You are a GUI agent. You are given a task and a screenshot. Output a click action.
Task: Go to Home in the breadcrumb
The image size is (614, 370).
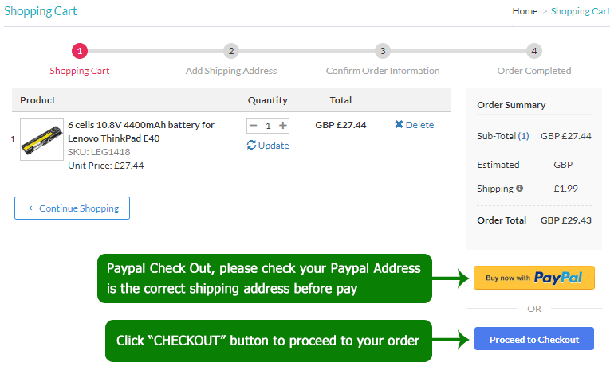(525, 11)
